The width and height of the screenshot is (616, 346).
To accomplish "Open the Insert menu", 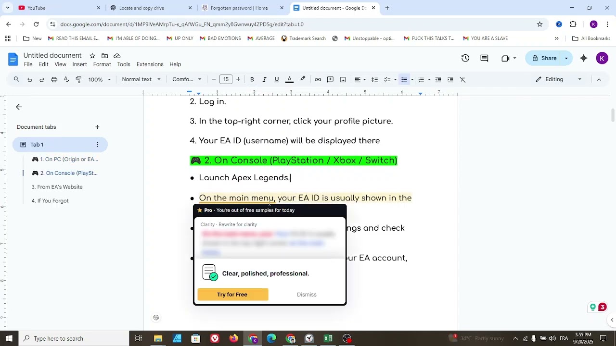I will coord(80,64).
